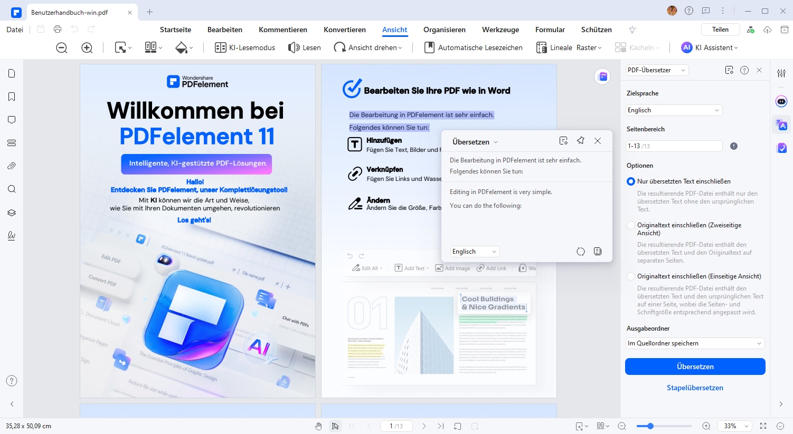The height and width of the screenshot is (434, 793).
Task: Open the comments panel in the left sidebar
Action: pos(12,120)
